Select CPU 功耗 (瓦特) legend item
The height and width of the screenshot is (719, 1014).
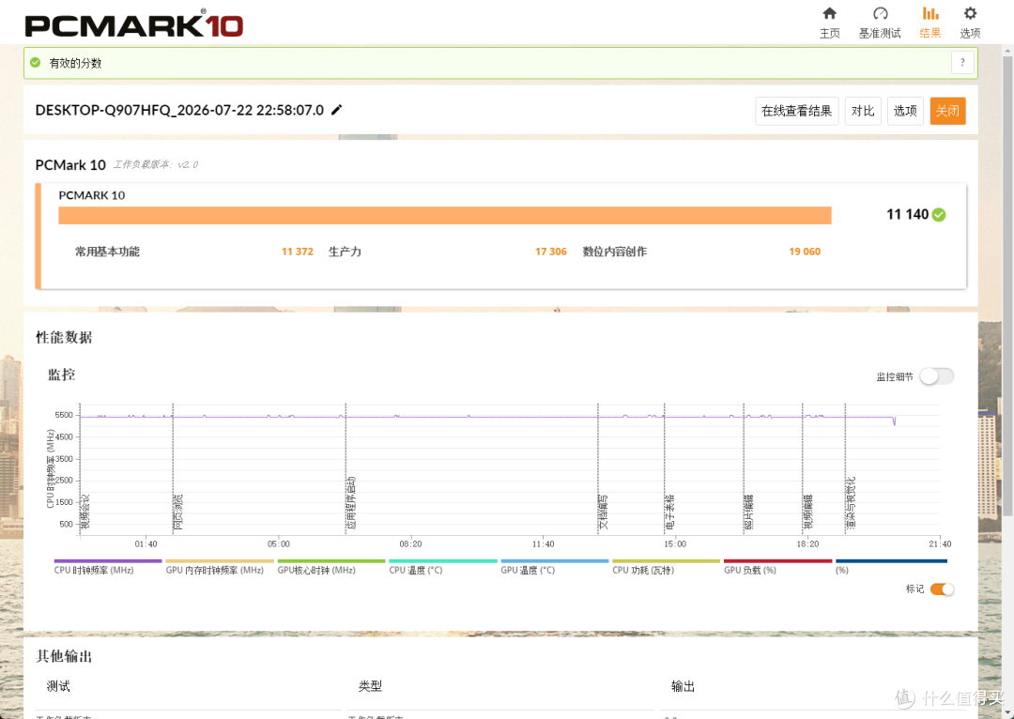tap(666, 566)
